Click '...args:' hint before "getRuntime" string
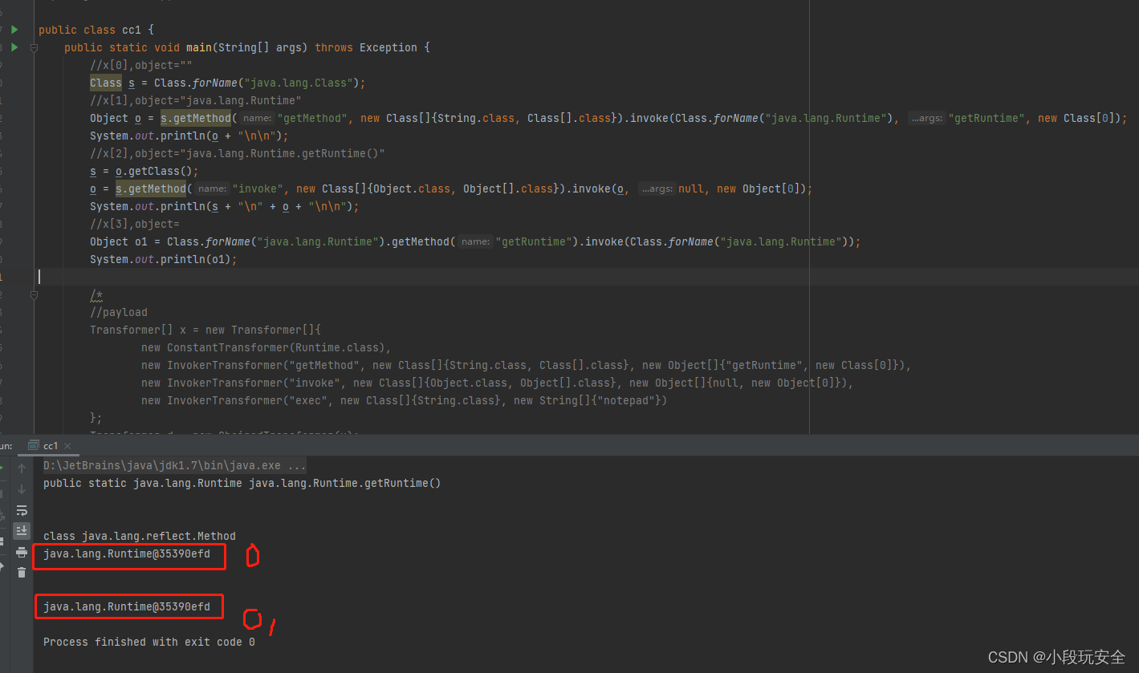This screenshot has height=673, width=1139. tap(926, 119)
